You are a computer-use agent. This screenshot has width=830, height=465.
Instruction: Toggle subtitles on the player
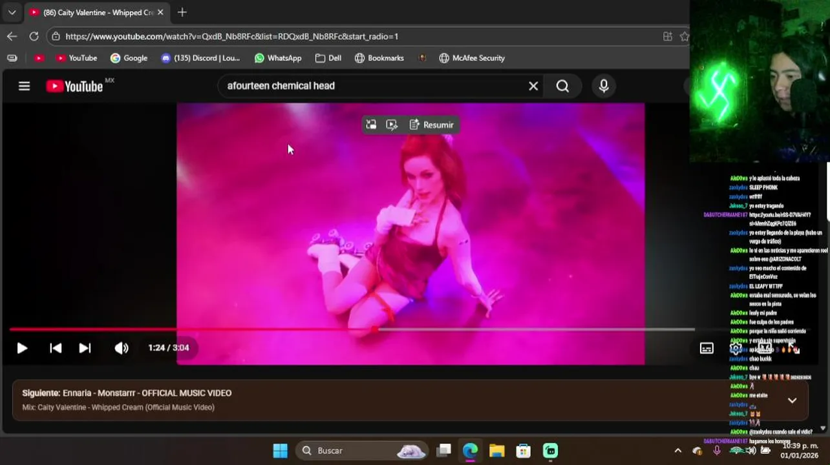click(707, 349)
